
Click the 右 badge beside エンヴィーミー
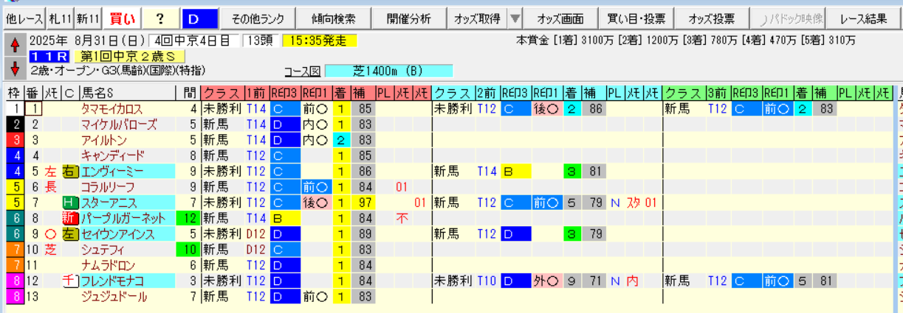[69, 172]
